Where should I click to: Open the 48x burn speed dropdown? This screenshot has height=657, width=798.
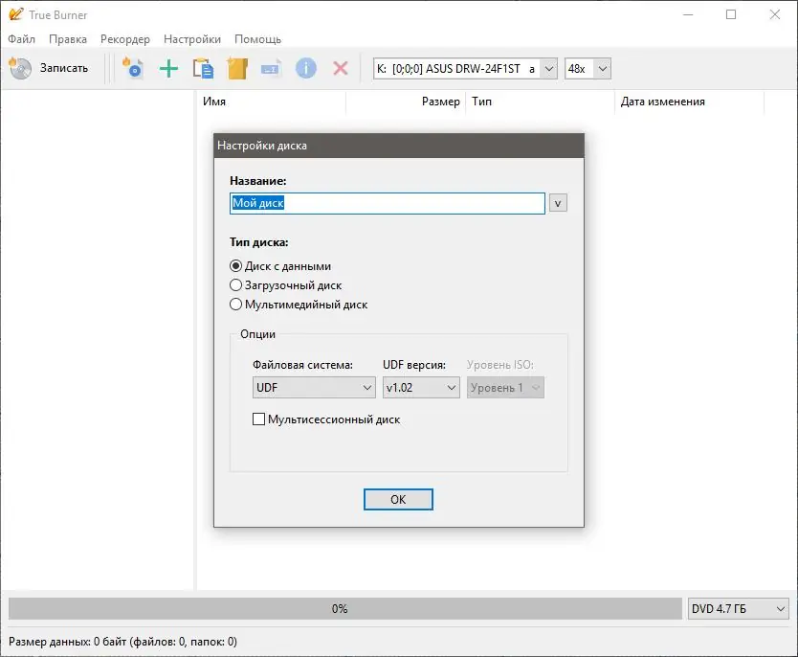click(603, 68)
